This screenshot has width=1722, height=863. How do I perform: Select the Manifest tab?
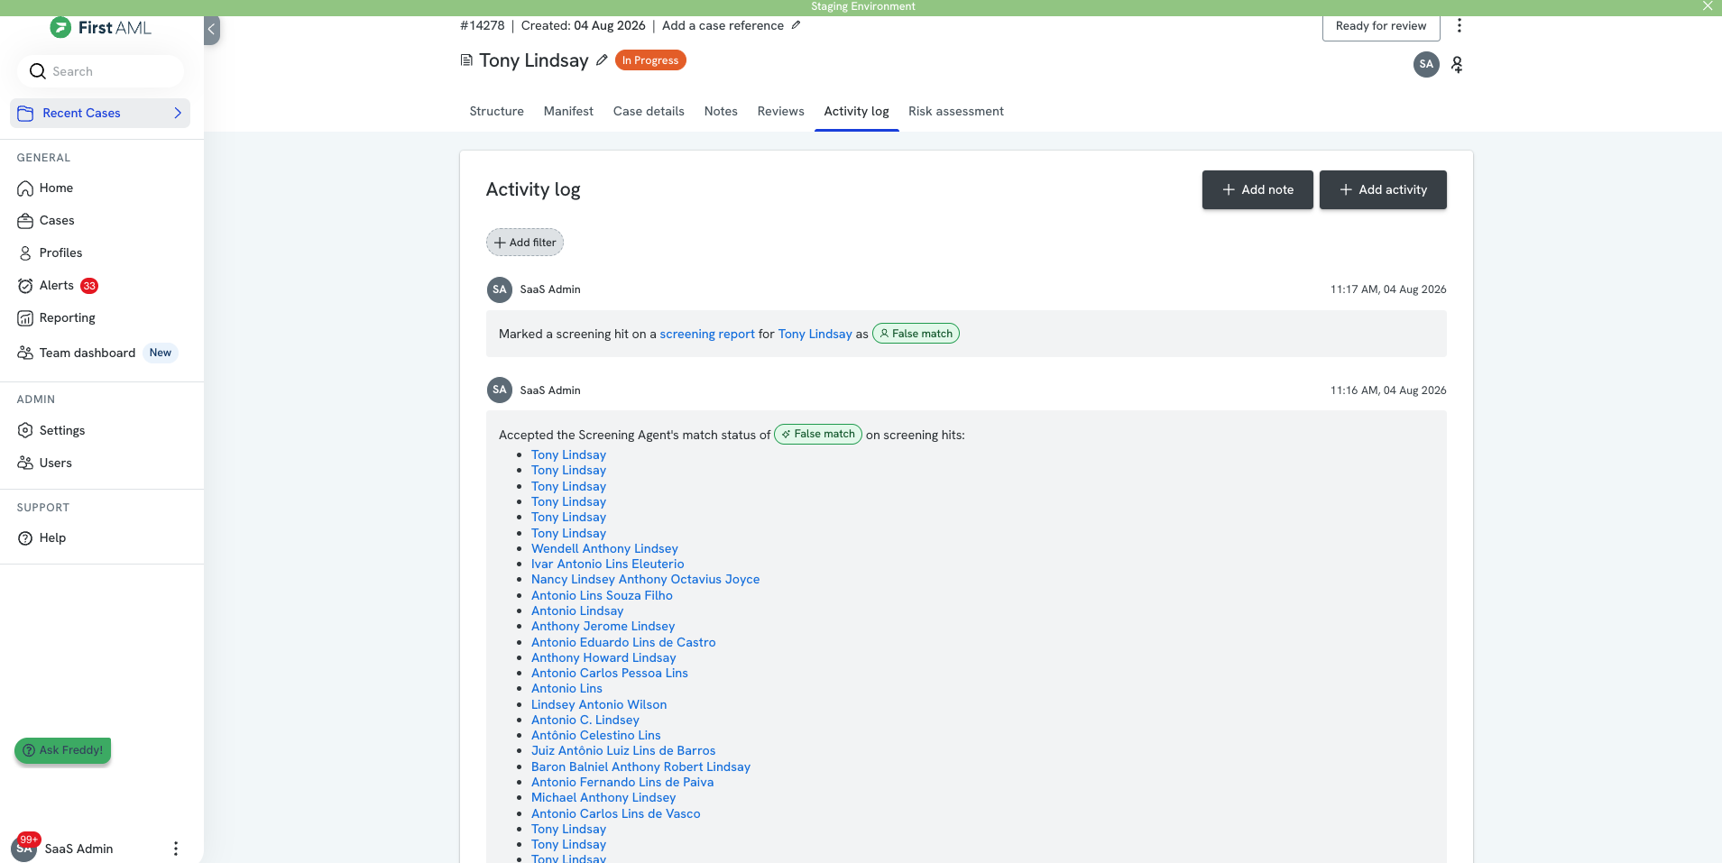pos(568,112)
